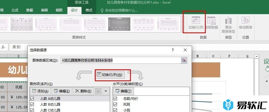Click the Move Chart icon
This screenshot has width=269, height=112.
coord(246,23)
